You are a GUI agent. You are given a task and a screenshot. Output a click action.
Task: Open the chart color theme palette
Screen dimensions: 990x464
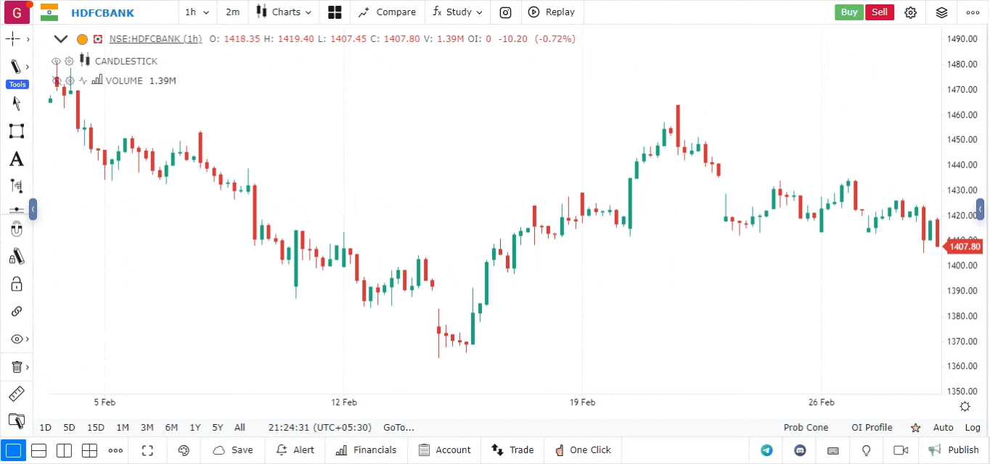184,450
